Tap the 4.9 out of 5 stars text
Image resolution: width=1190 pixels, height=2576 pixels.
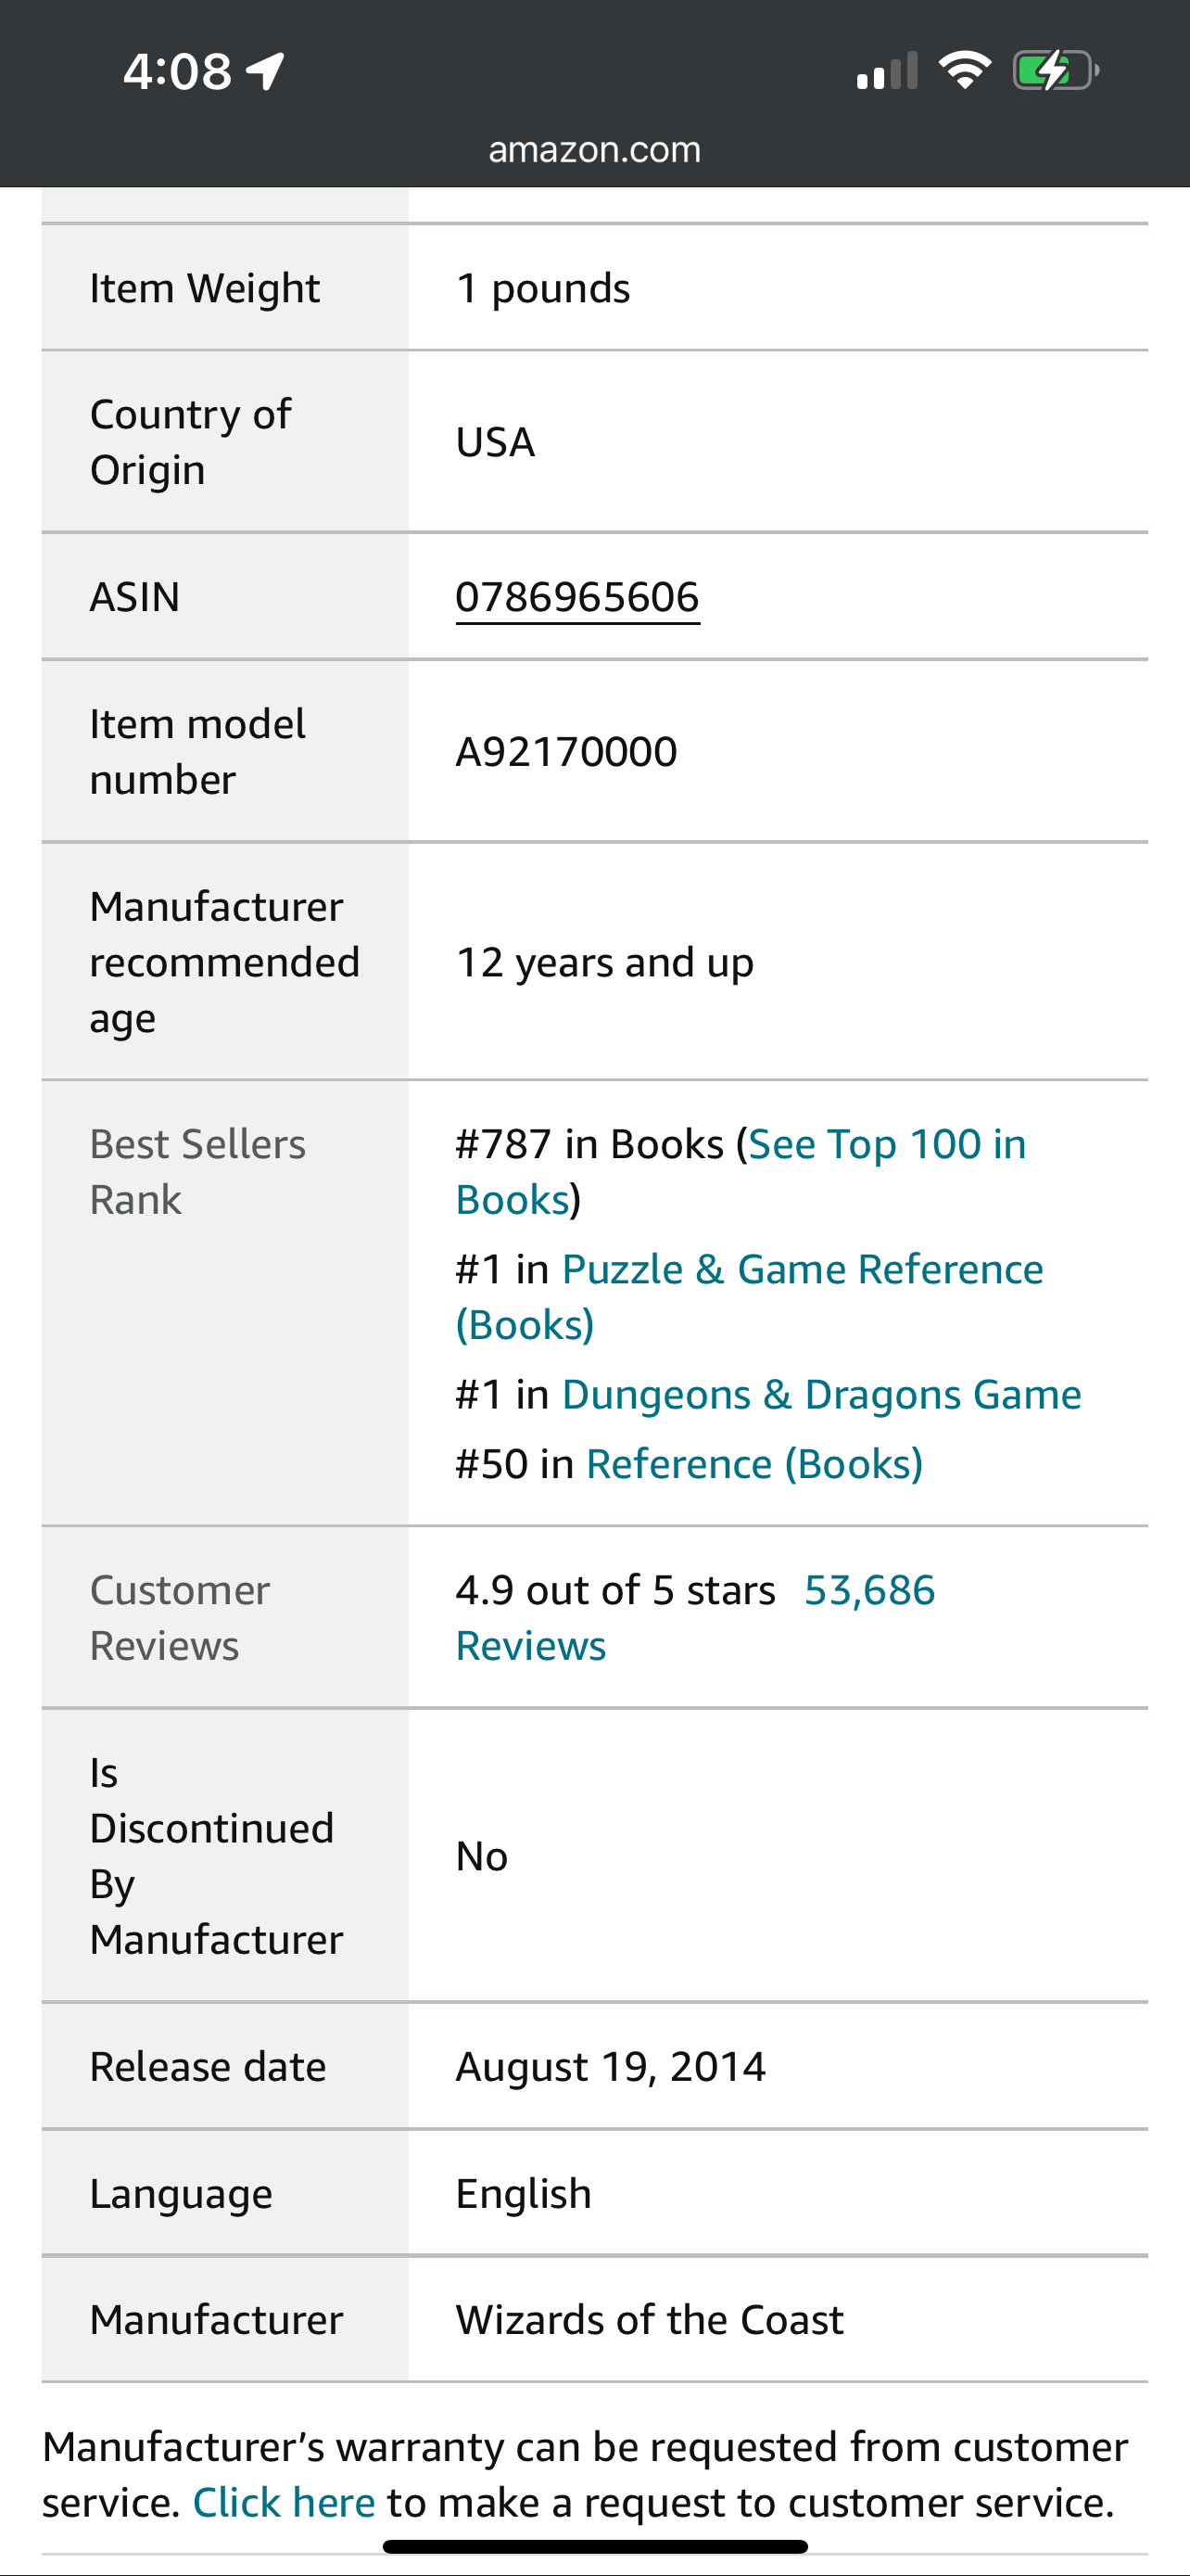pyautogui.click(x=615, y=1589)
